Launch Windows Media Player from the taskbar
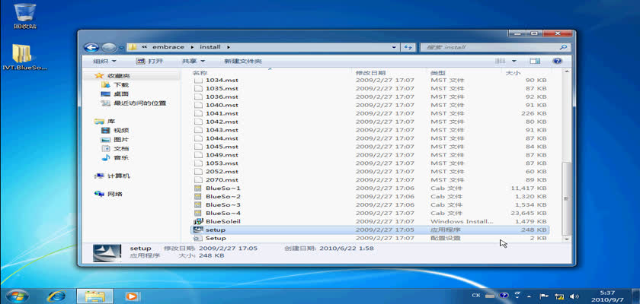Screen dimensions: 640x304 pyautogui.click(x=131, y=296)
